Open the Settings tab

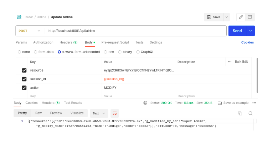coord(156,42)
